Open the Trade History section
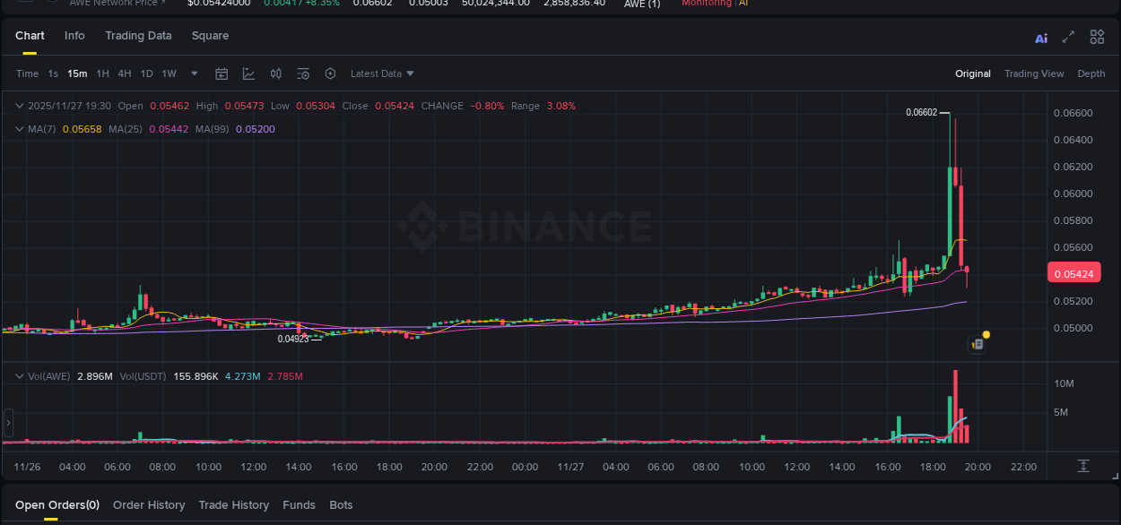Viewport: 1121px width, 525px height. coord(233,504)
